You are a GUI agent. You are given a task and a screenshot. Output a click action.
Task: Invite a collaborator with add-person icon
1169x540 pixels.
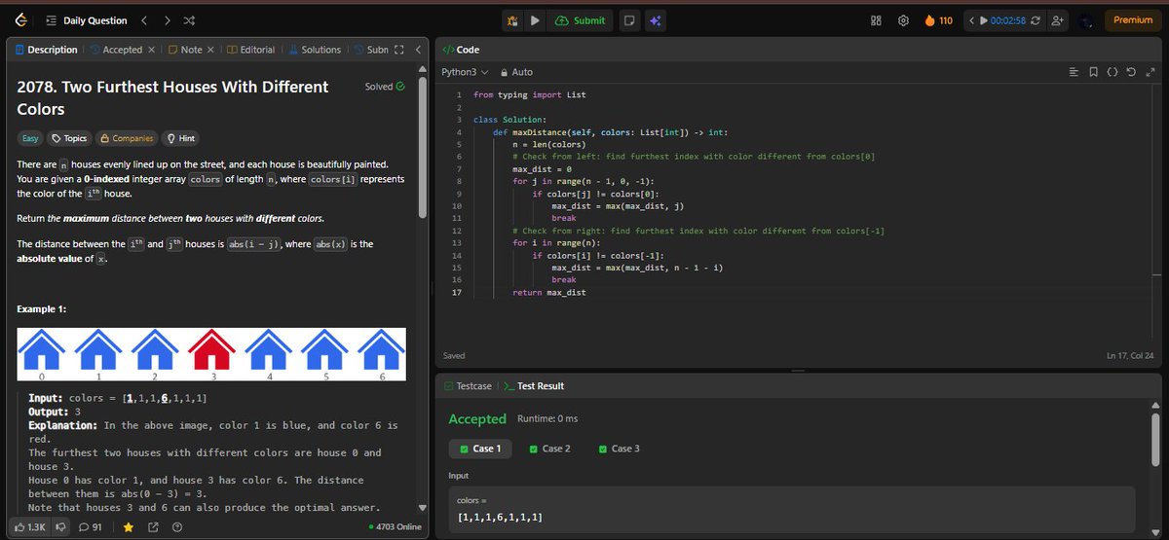pyautogui.click(x=1058, y=20)
